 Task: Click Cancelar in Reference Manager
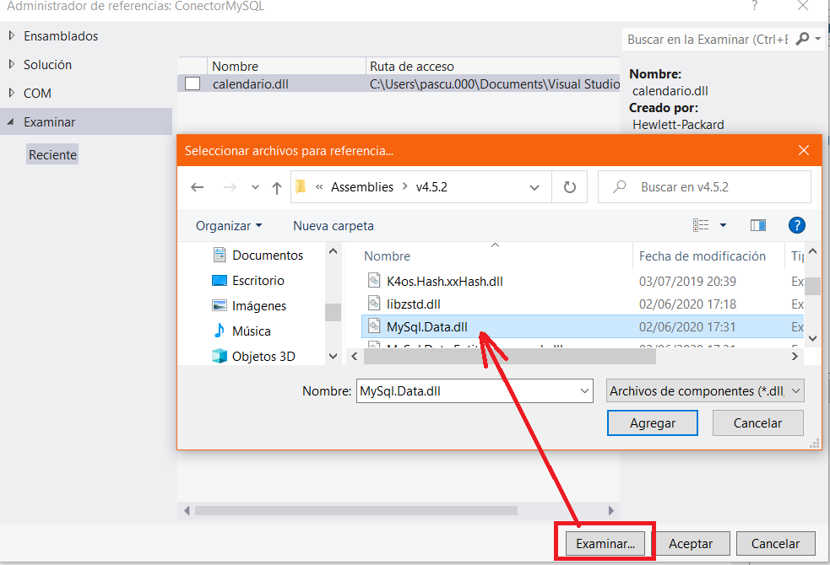tap(775, 544)
